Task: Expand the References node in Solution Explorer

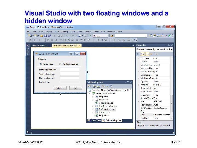Action: 92,100
